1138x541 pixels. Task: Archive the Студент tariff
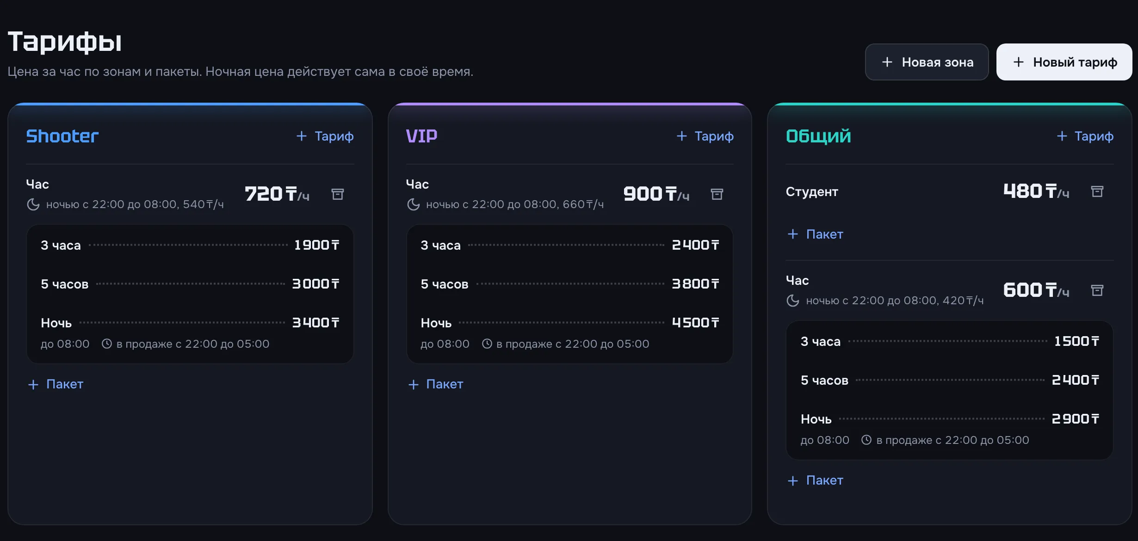click(1097, 191)
